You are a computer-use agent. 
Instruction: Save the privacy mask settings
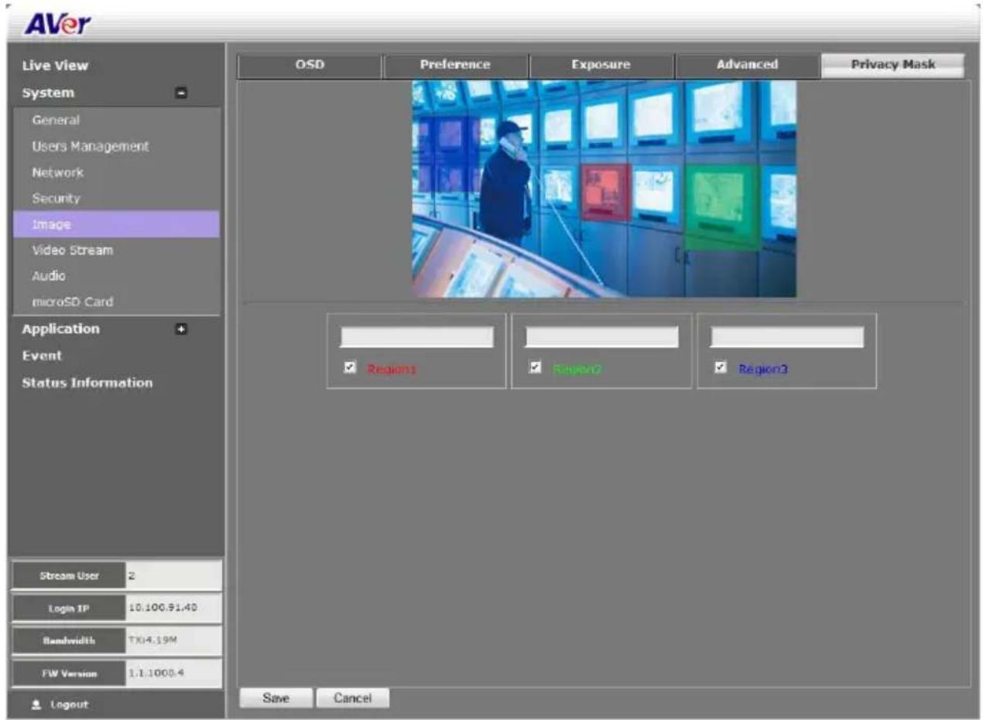point(276,698)
